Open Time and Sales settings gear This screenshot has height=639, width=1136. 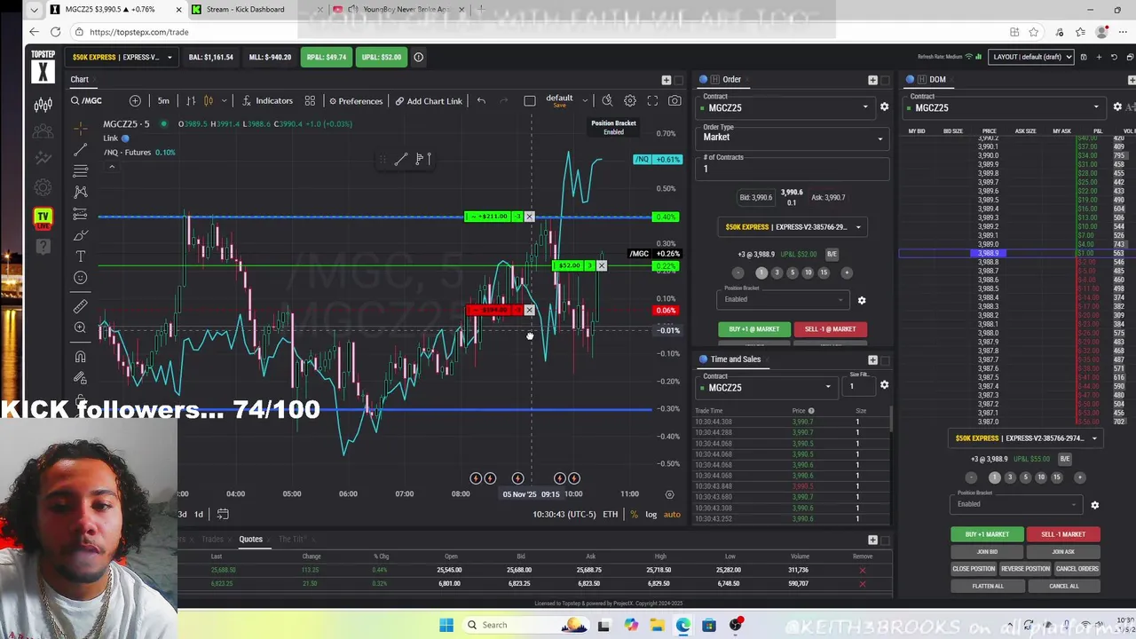click(x=884, y=385)
